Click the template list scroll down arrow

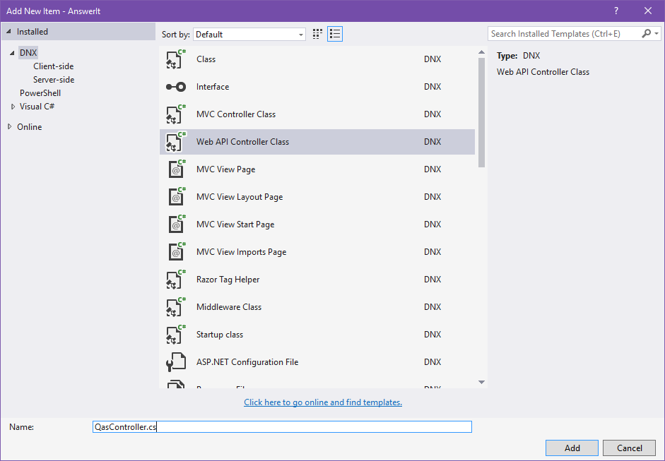481,382
